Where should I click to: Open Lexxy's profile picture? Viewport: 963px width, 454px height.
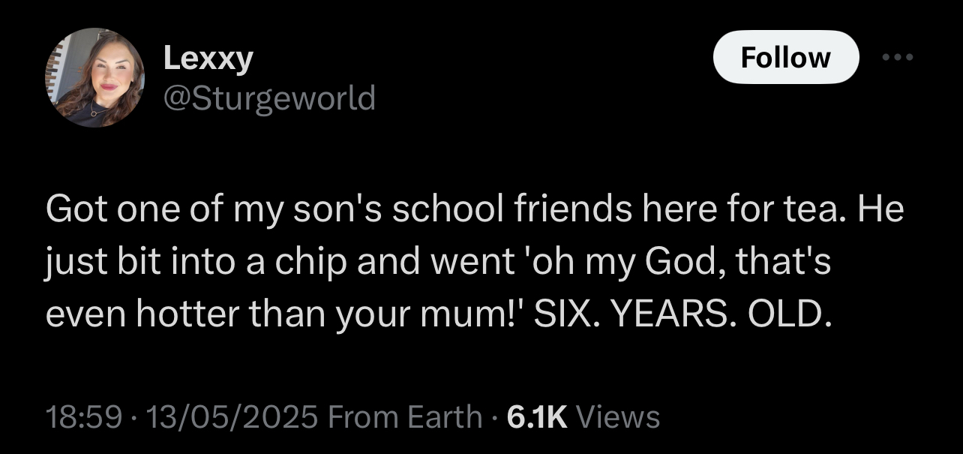[94, 77]
